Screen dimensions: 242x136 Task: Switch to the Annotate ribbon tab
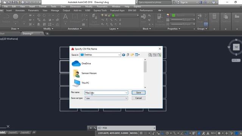(20, 11)
